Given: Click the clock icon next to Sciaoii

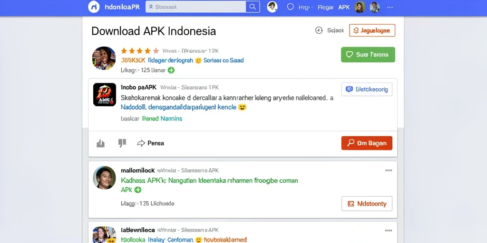Looking at the screenshot, I should 319,30.
